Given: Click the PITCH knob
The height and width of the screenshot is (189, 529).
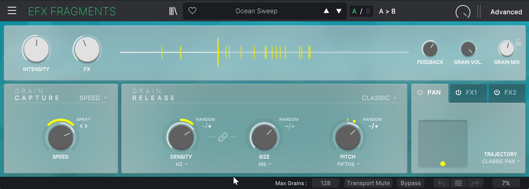Looking at the screenshot, I should [x=348, y=137].
